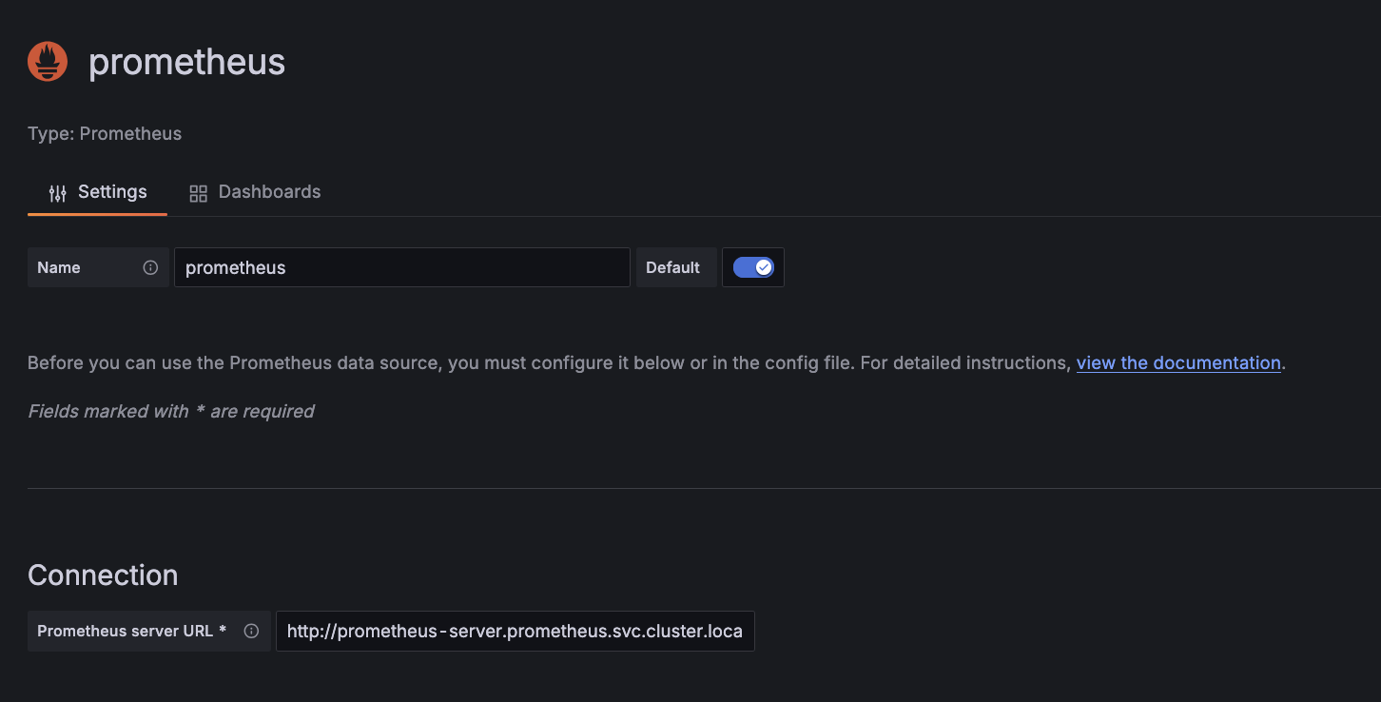This screenshot has width=1381, height=702.
Task: Click the Name input containing "prometheus"
Action: [401, 267]
